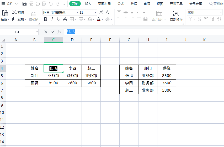Cancel formula bar entry
This screenshot has width=224, height=147.
(x=46, y=32)
